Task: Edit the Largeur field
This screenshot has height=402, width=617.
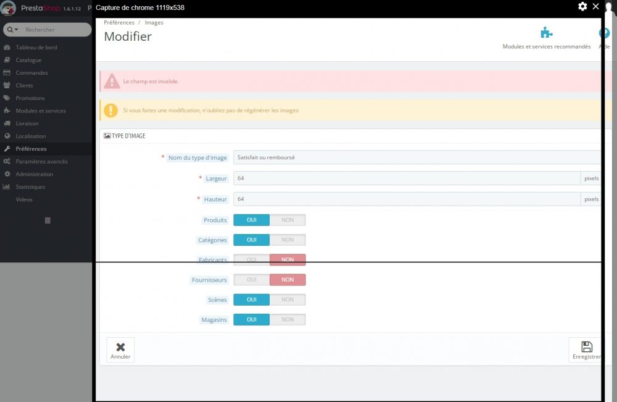Action: [407, 178]
